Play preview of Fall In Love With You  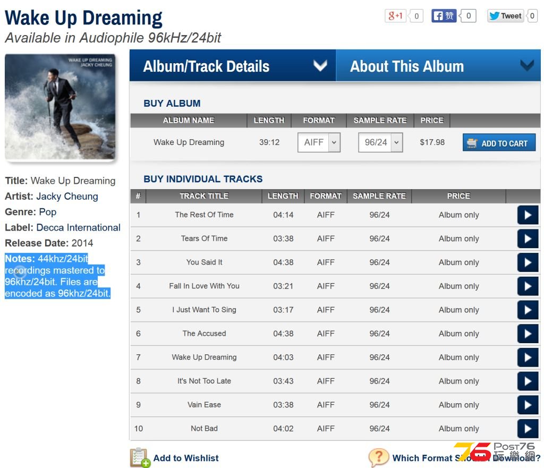click(528, 286)
